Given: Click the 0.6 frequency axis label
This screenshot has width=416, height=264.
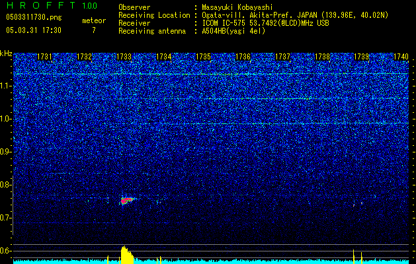Looking at the screenshot, I should coord(5,251).
